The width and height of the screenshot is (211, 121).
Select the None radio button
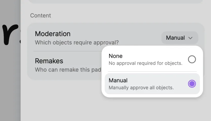coord(192,59)
